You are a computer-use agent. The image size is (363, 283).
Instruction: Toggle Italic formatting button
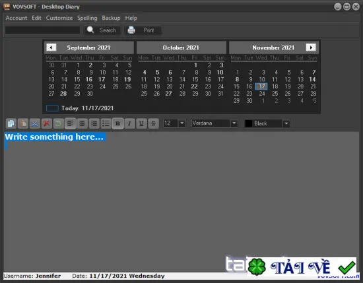coord(129,123)
